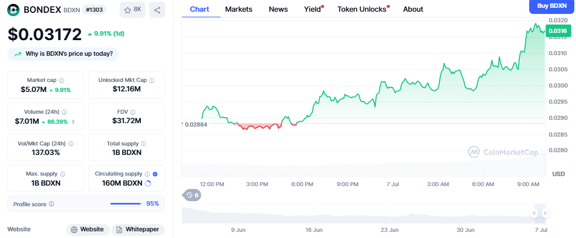Click the Buy BDXN button
The width and height of the screenshot is (576, 238).
pos(551,6)
